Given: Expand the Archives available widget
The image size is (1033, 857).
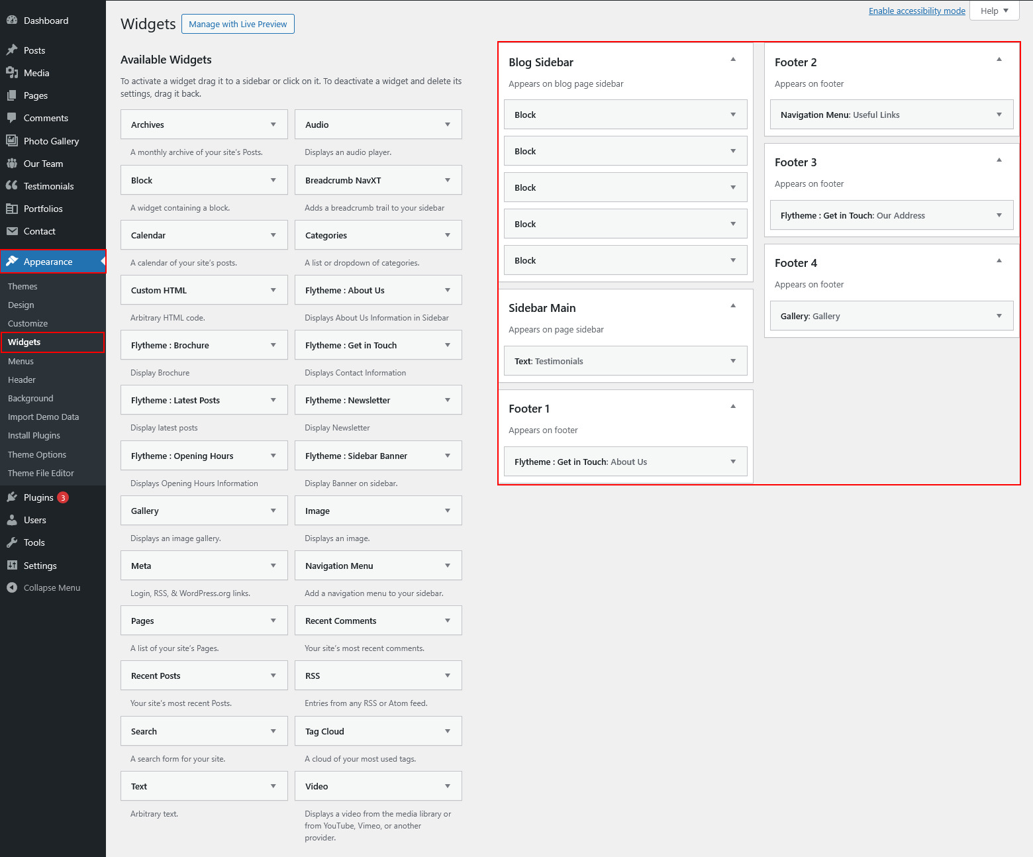Looking at the screenshot, I should tap(273, 125).
